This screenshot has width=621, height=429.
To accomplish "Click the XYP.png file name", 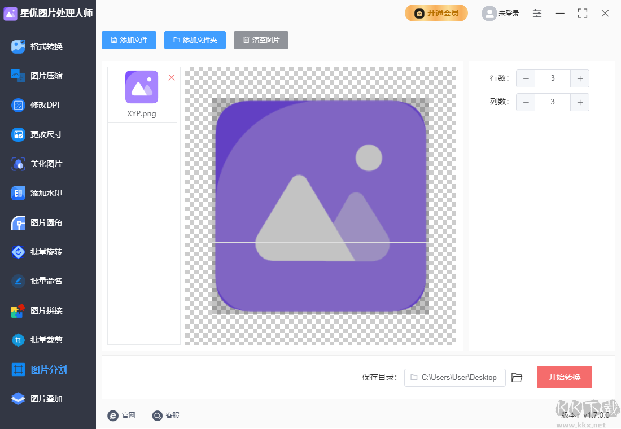I will [x=141, y=113].
